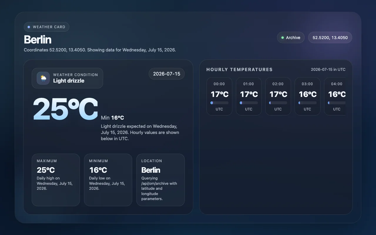Click the blue dot in Weather Card badge

(29, 27)
